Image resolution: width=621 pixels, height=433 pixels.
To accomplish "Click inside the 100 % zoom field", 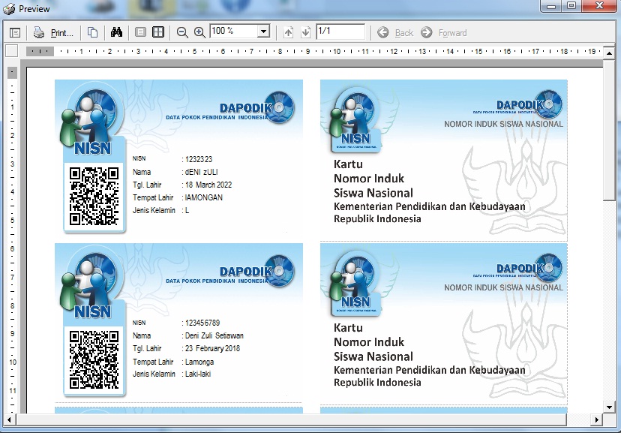I will [x=233, y=32].
